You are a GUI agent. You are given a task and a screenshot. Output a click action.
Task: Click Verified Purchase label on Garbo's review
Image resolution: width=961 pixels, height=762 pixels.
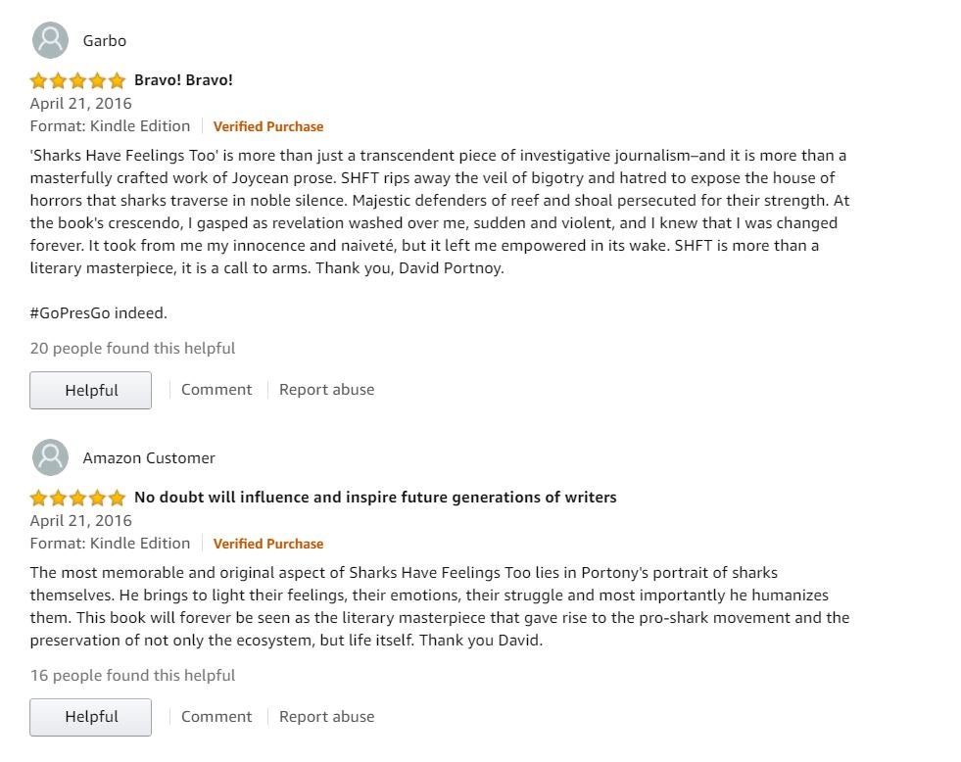pyautogui.click(x=268, y=126)
